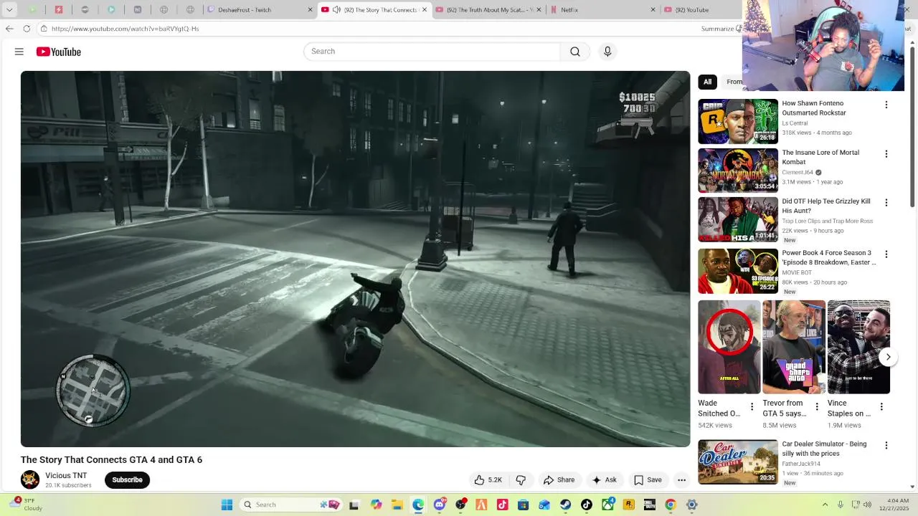Screen dimensions: 918x516
Task: Open Steam from taskbar
Action: pyautogui.click(x=565, y=505)
